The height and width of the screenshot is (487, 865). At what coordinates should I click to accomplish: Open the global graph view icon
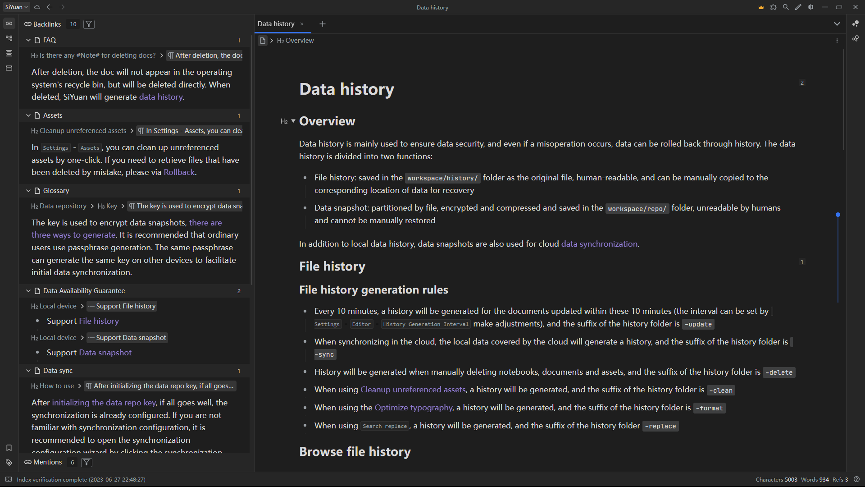pyautogui.click(x=856, y=39)
